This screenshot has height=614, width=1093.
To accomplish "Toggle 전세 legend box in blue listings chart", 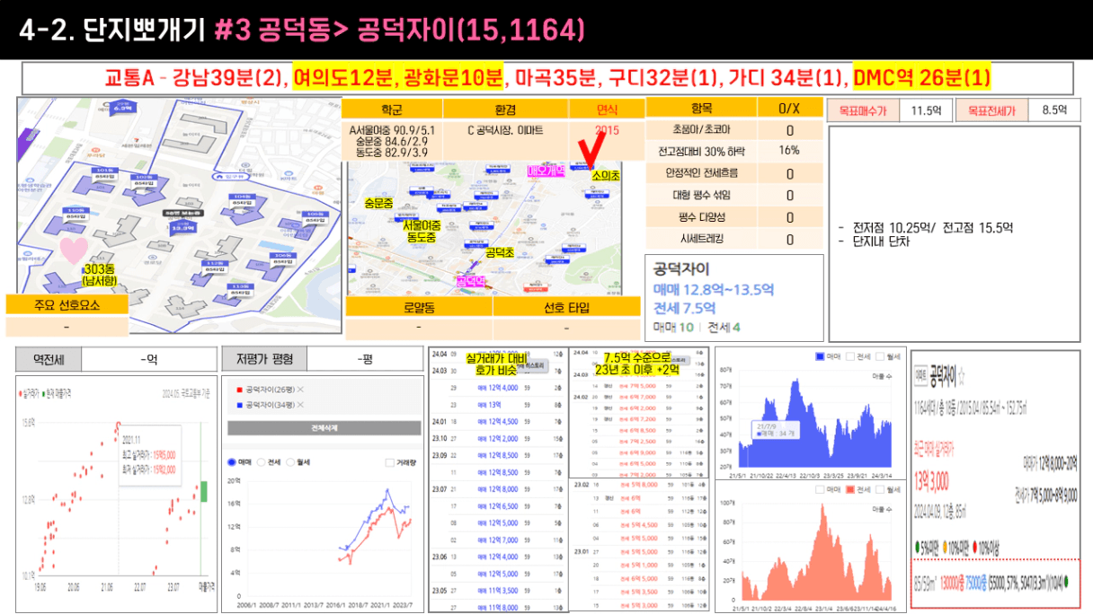I will point(850,356).
